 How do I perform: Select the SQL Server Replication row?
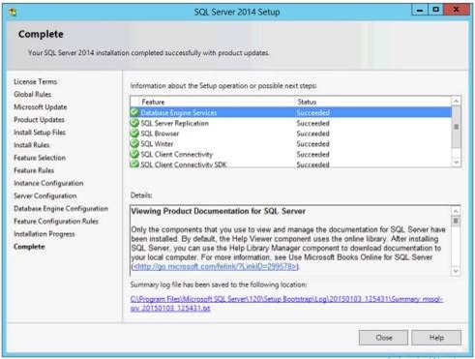coord(290,123)
